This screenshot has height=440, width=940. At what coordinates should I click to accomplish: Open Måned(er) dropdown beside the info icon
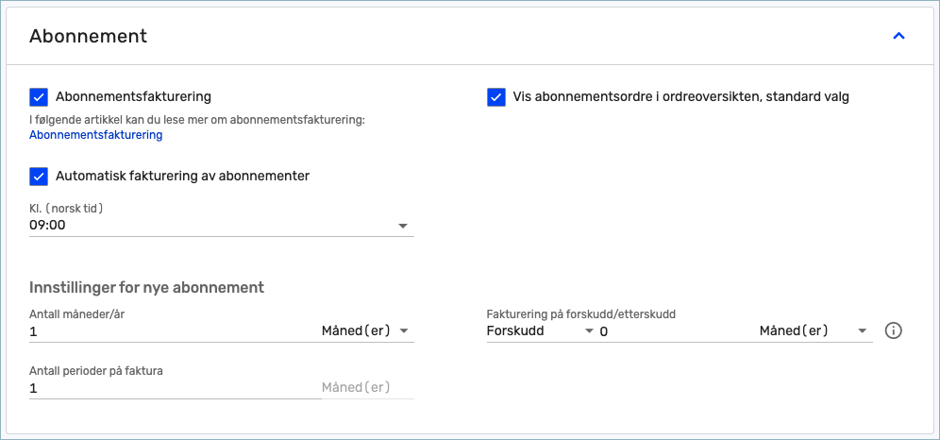click(814, 330)
